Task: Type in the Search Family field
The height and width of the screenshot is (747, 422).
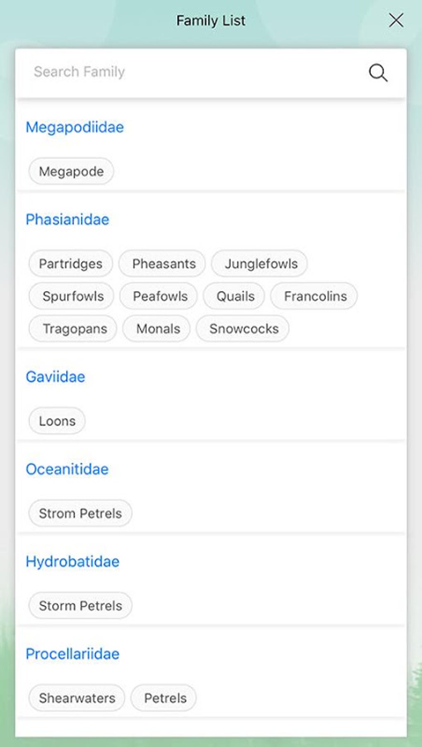Action: point(186,72)
